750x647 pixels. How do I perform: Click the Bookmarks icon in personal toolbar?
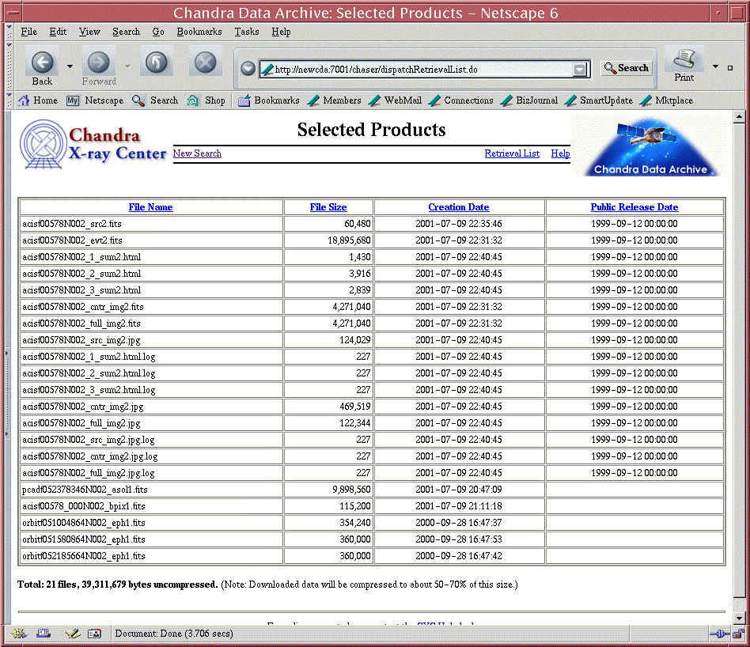pos(244,100)
